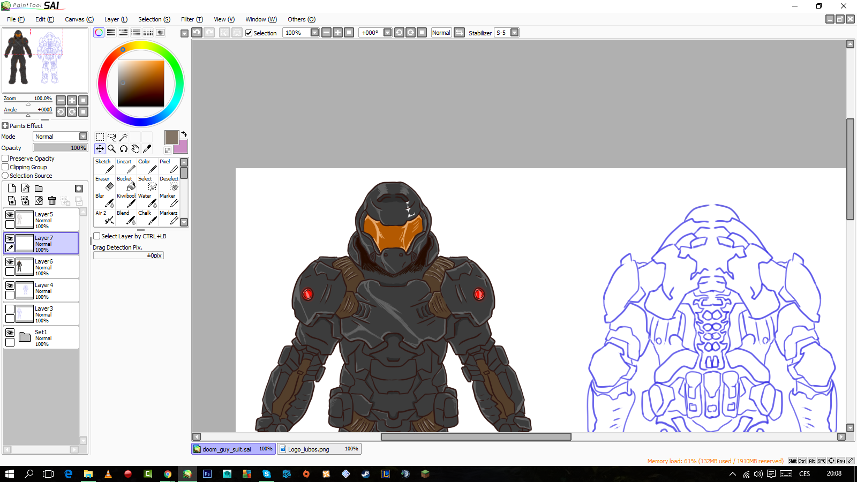Choose the Bucket fill tool

126,183
